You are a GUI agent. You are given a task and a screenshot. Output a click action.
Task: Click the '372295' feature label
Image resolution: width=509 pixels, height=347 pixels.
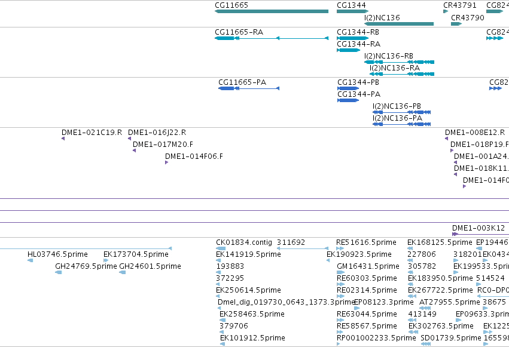[x=230, y=278]
